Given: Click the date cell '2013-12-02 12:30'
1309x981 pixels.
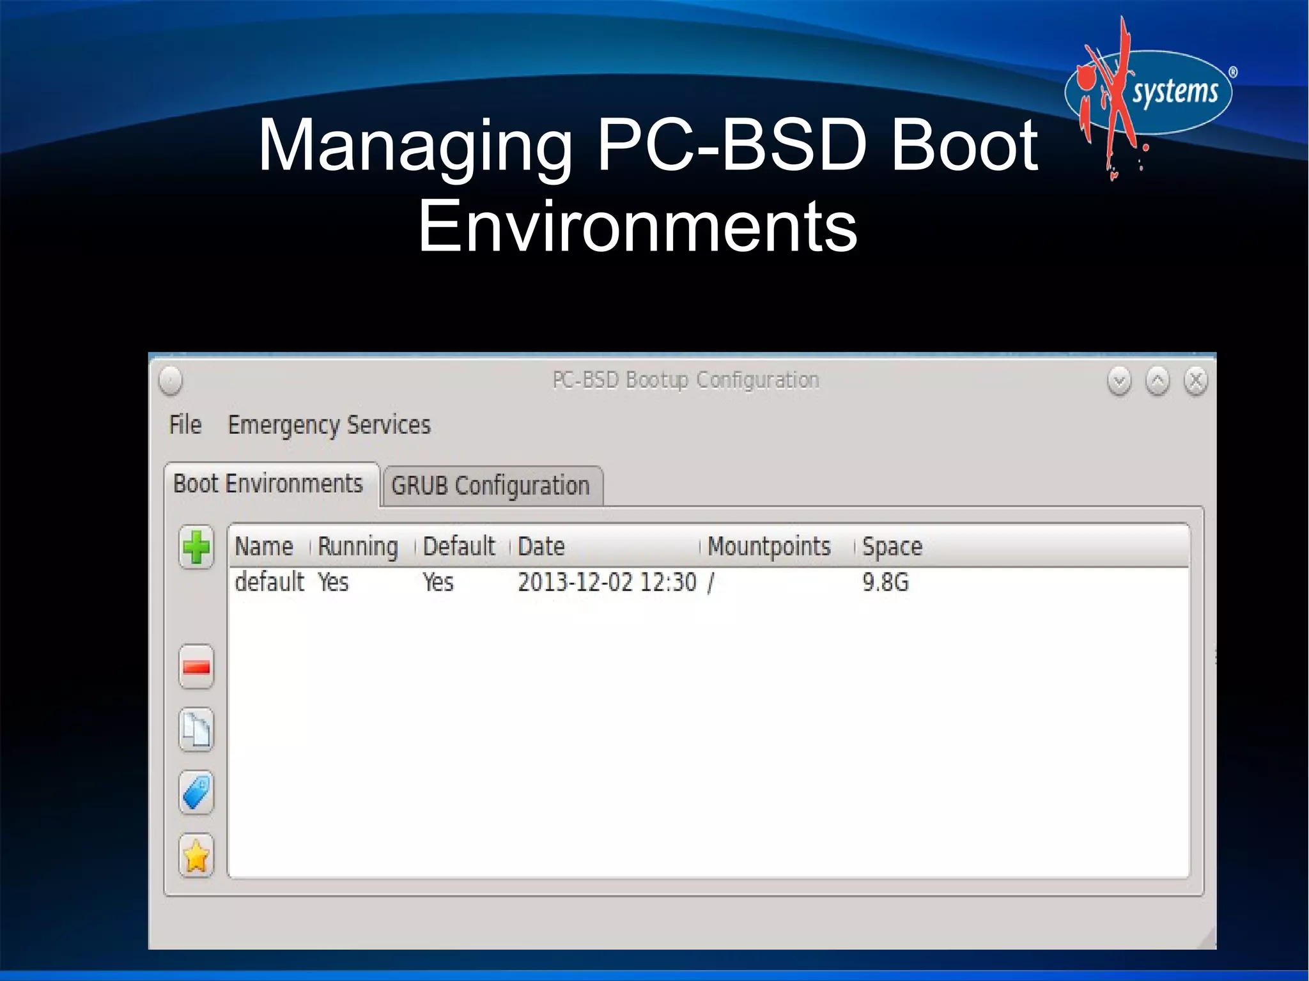Looking at the screenshot, I should tap(607, 582).
